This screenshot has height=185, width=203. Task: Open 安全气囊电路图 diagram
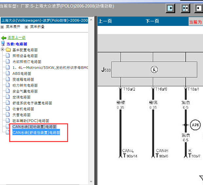point(25,91)
